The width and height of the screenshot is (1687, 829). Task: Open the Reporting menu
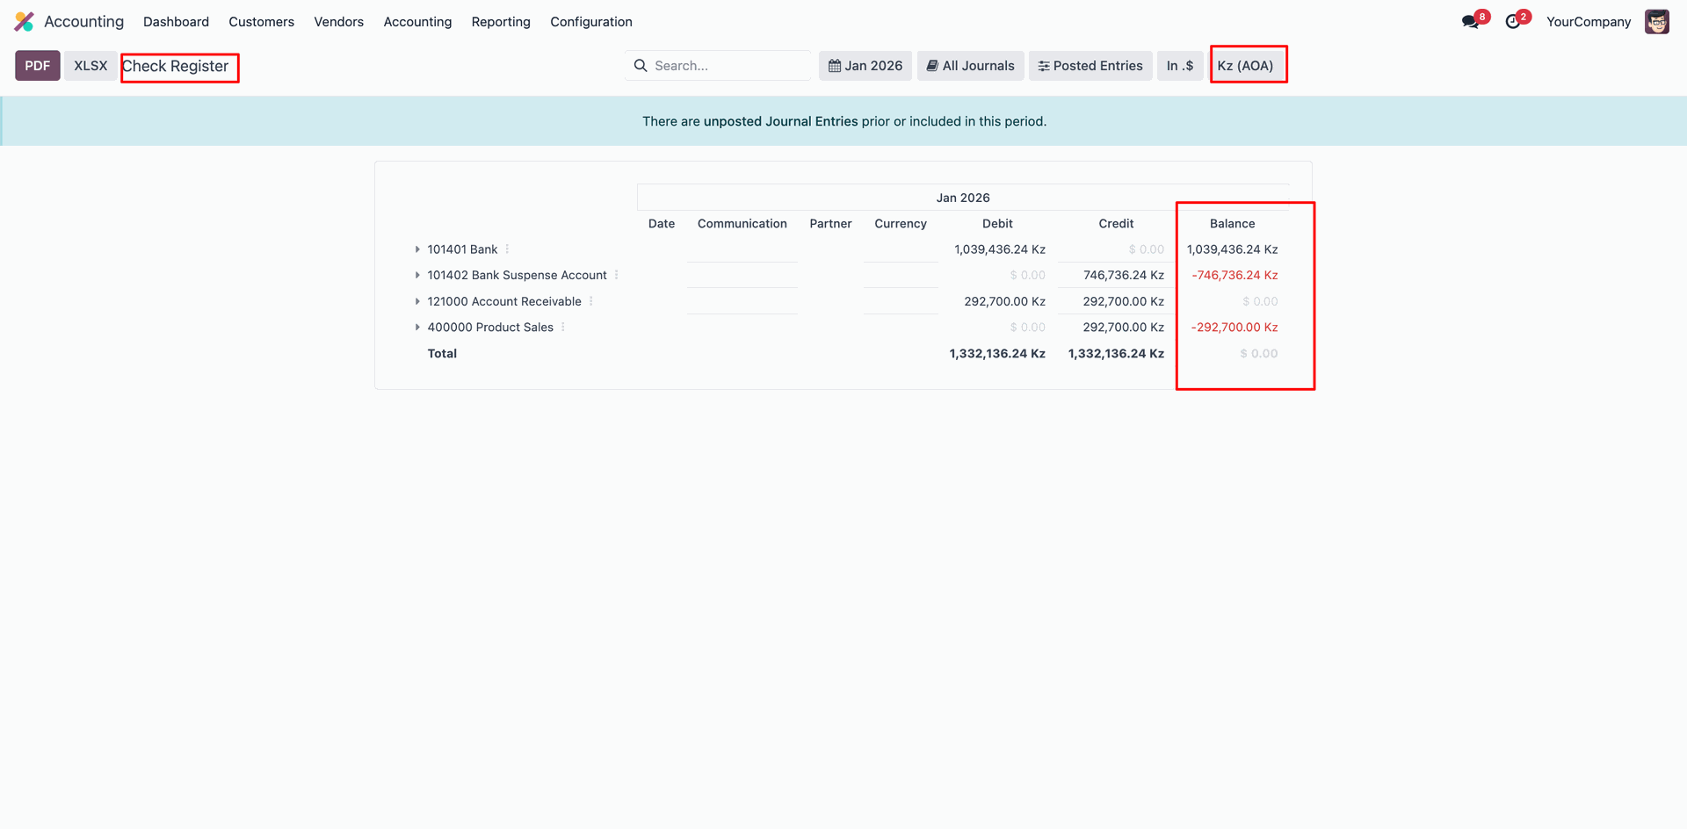[500, 22]
